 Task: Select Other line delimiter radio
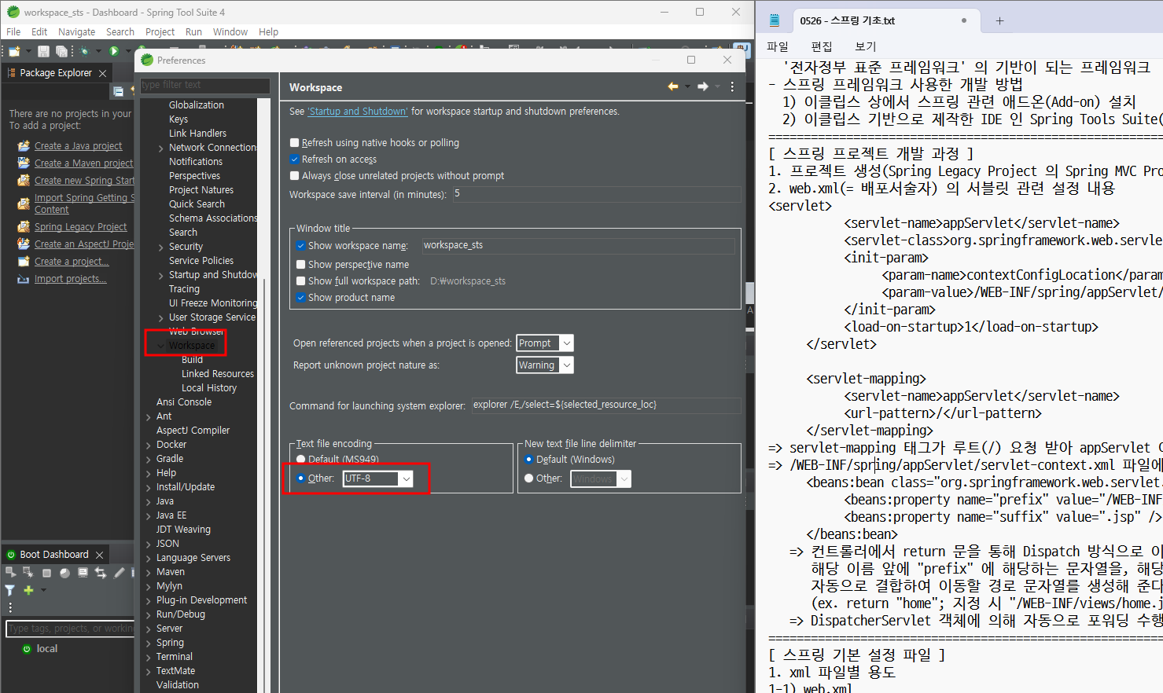coord(529,478)
